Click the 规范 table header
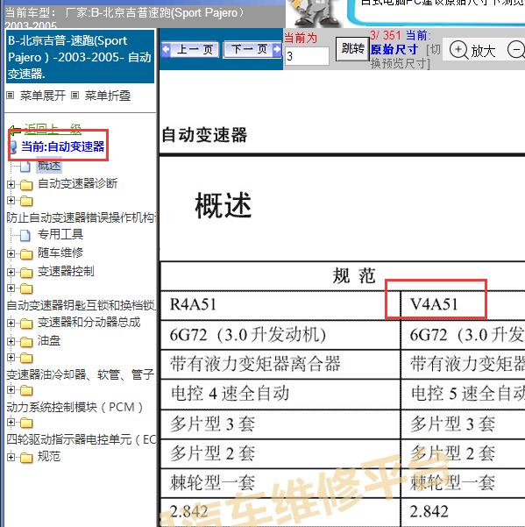 (354, 276)
